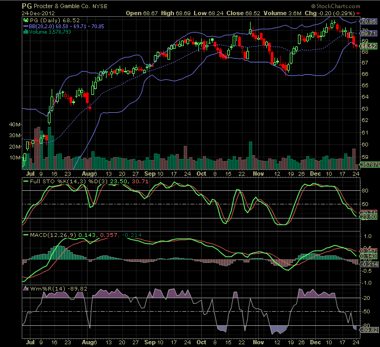The image size is (380, 347).
Task: Click the -0.214 MACD histogram tag
Action: [x=370, y=265]
